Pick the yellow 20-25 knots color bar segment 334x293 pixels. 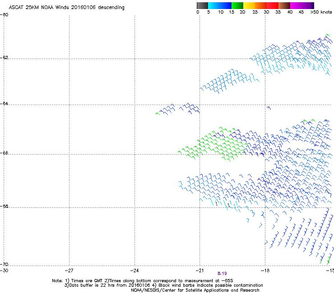coord(249,5)
